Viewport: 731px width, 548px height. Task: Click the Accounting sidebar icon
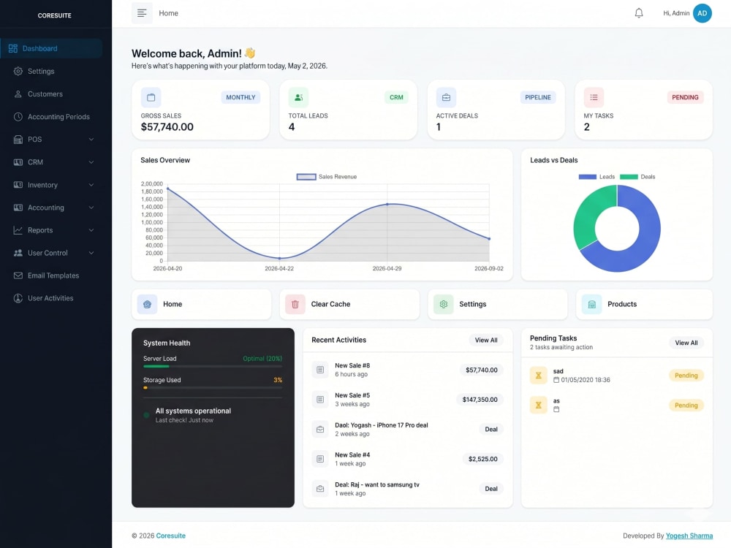(18, 208)
